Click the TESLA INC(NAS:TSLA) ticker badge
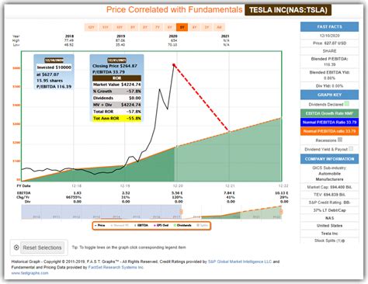 point(288,10)
